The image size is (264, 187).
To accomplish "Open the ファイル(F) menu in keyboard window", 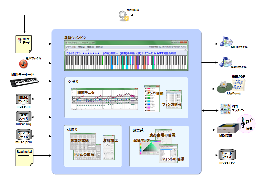I will (x=71, y=47).
